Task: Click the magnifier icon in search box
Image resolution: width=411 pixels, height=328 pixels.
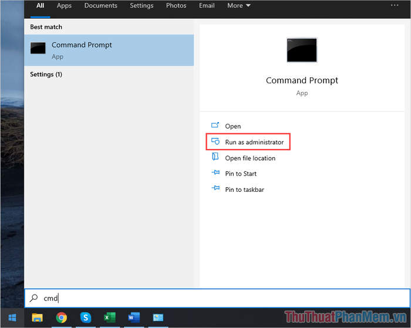Action: coord(34,298)
